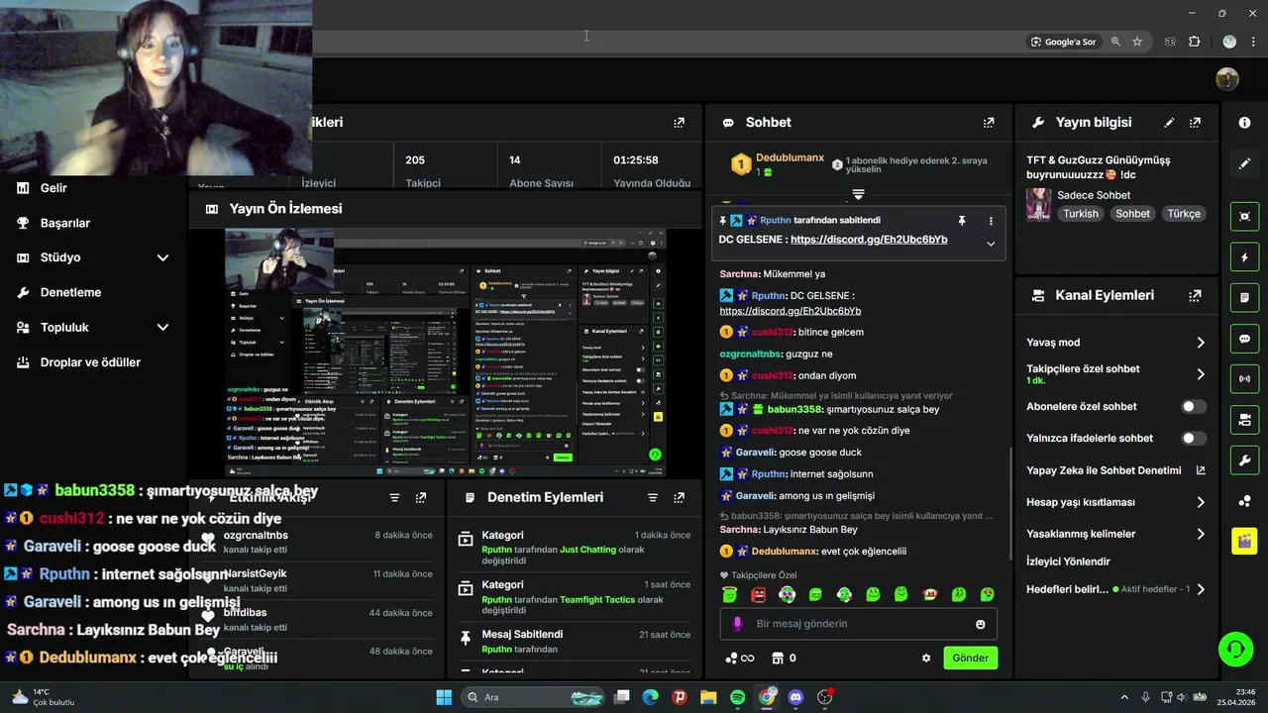Open the info icon in the right quick-action bar

click(x=1244, y=123)
